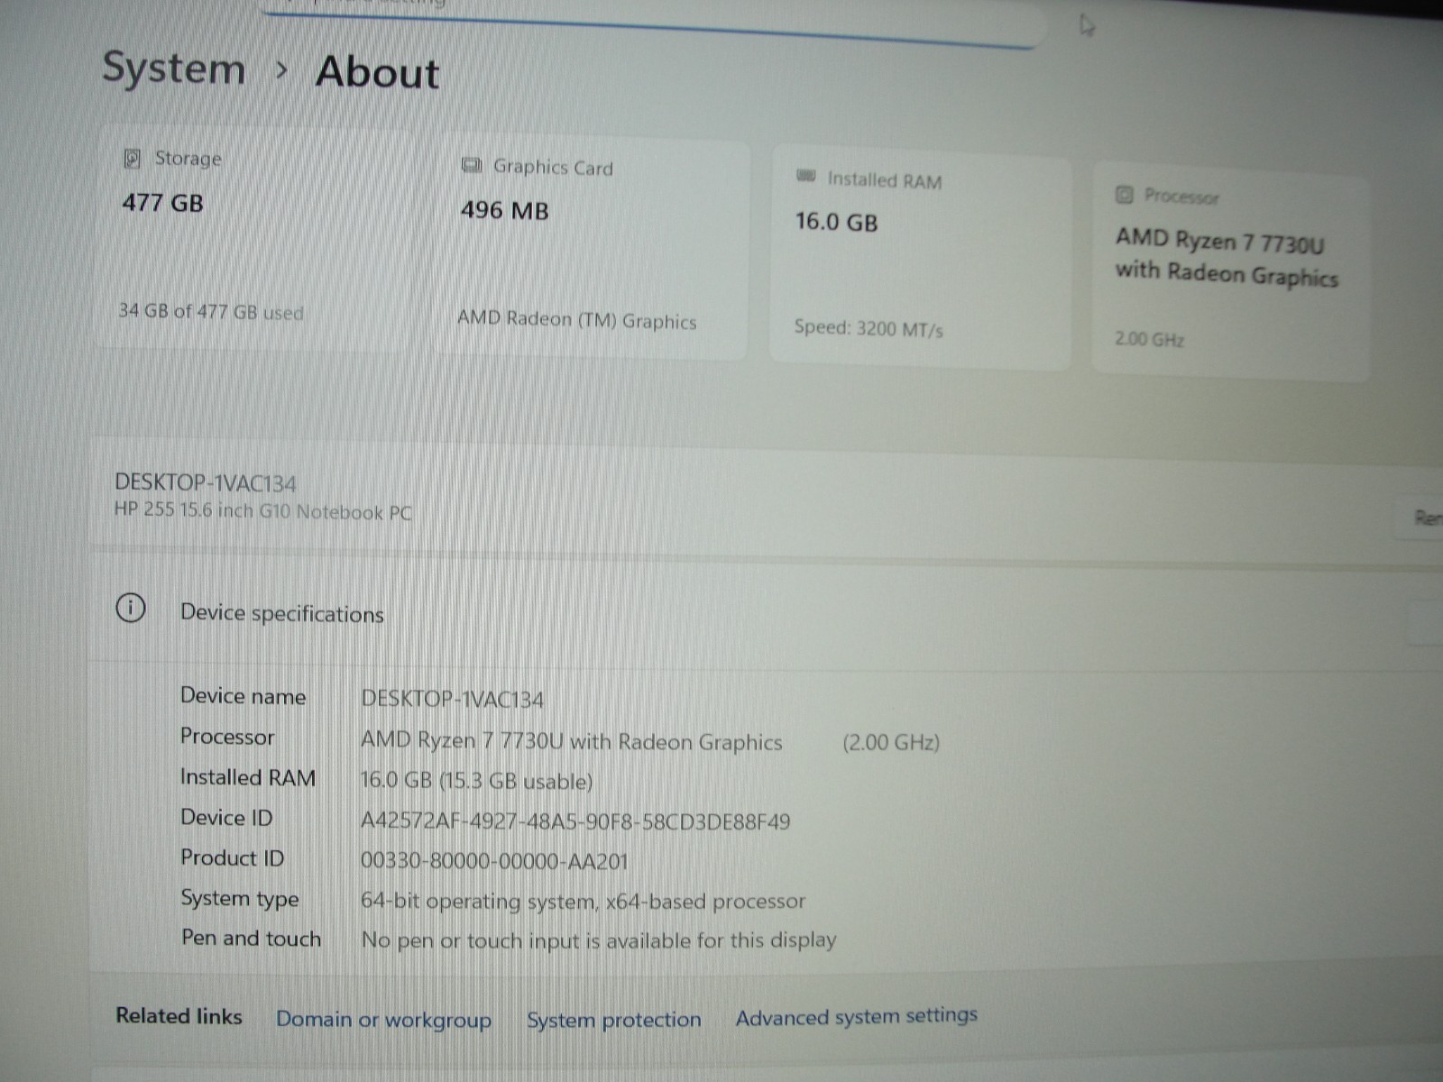Click the 'Device name' label

(x=243, y=696)
